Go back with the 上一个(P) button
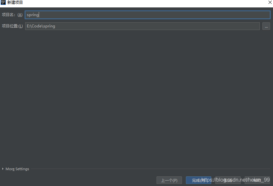This screenshot has height=186, width=273. (169, 180)
